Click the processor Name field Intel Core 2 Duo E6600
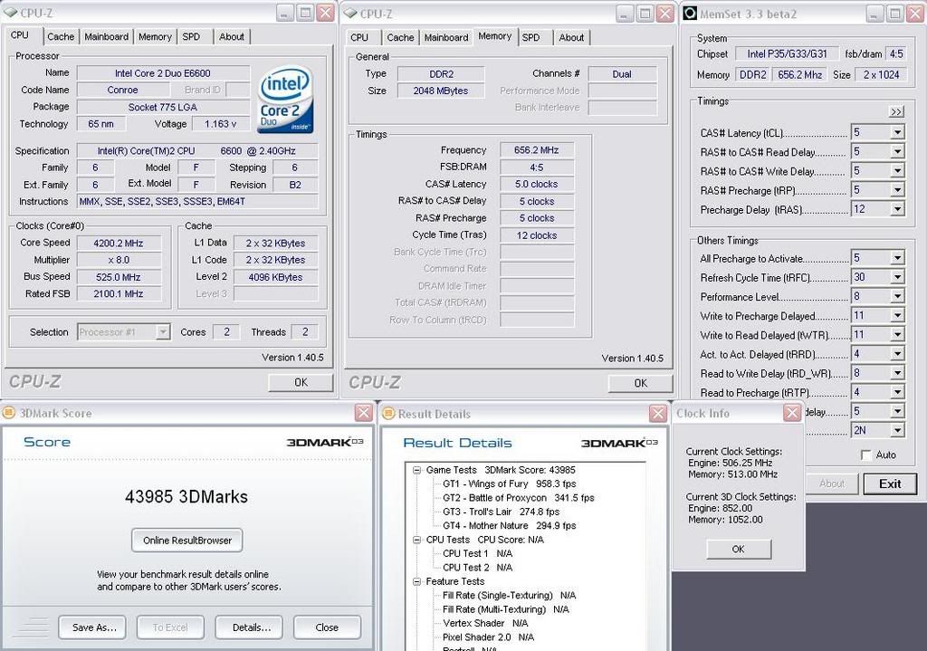Image resolution: width=927 pixels, height=651 pixels. pyautogui.click(x=163, y=73)
